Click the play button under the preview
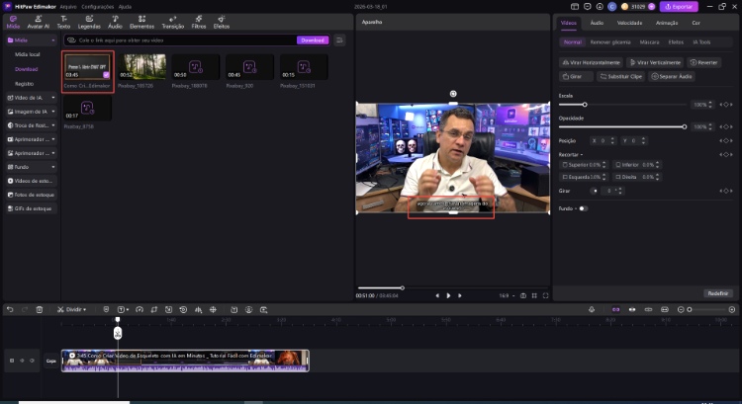Screen dimensions: 742x404 pyautogui.click(x=448, y=295)
